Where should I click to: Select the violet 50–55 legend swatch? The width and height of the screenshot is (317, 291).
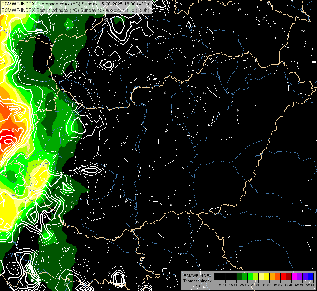(x=305, y=276)
